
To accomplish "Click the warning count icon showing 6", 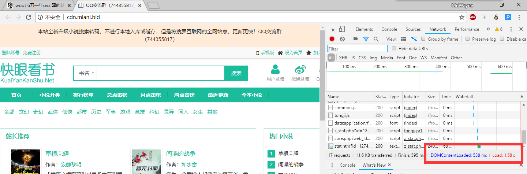I will pos(499,29).
